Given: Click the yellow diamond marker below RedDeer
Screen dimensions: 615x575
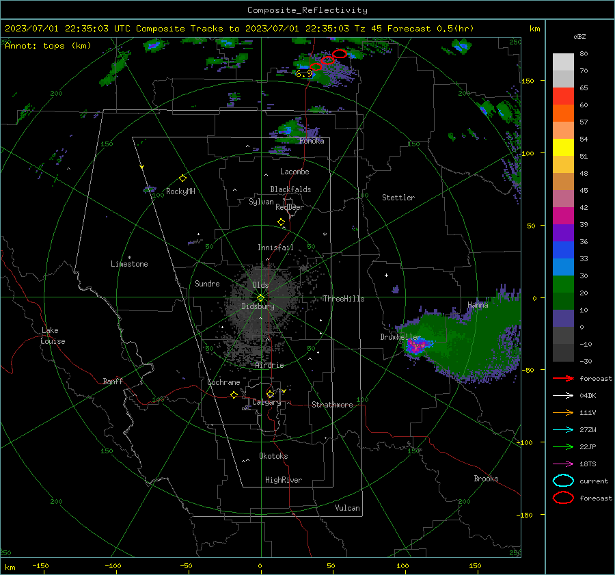Looking at the screenshot, I should (281, 222).
